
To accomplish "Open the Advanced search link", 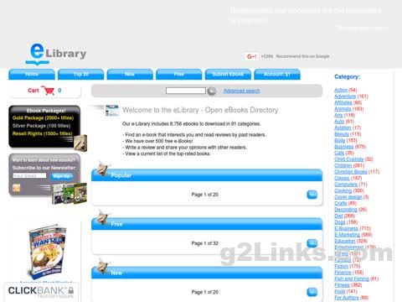I will tap(241, 91).
